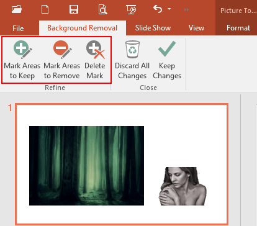
Task: Click the Discard All Changes trash icon
Action: coord(132,49)
